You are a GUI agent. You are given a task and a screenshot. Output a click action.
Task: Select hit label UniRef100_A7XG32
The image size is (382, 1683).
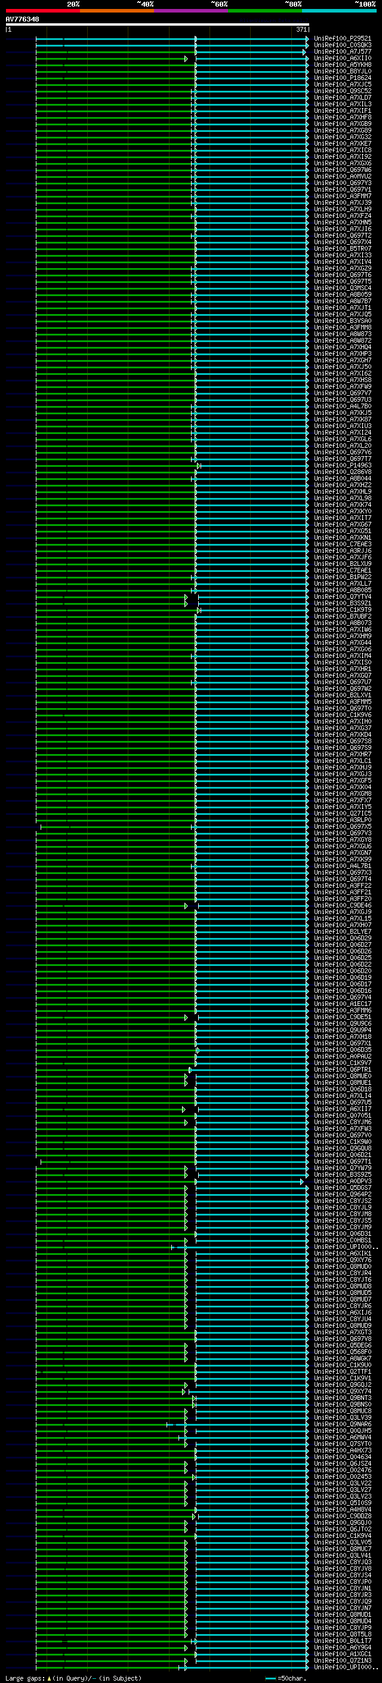click(x=343, y=137)
